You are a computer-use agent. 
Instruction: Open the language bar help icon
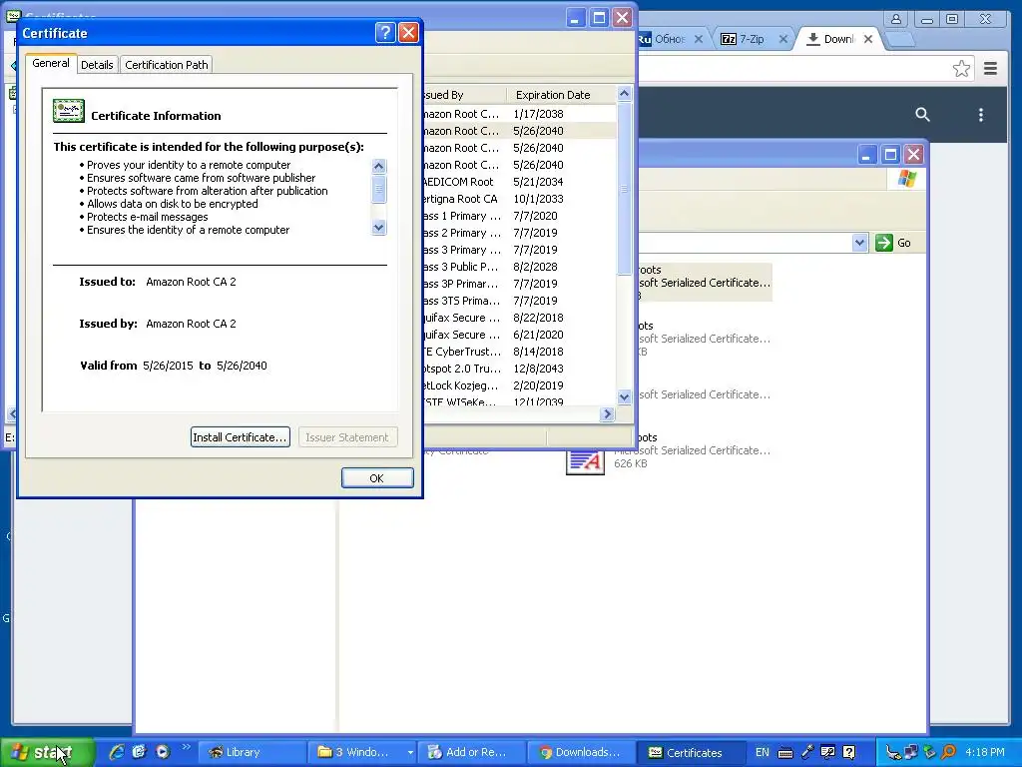848,752
